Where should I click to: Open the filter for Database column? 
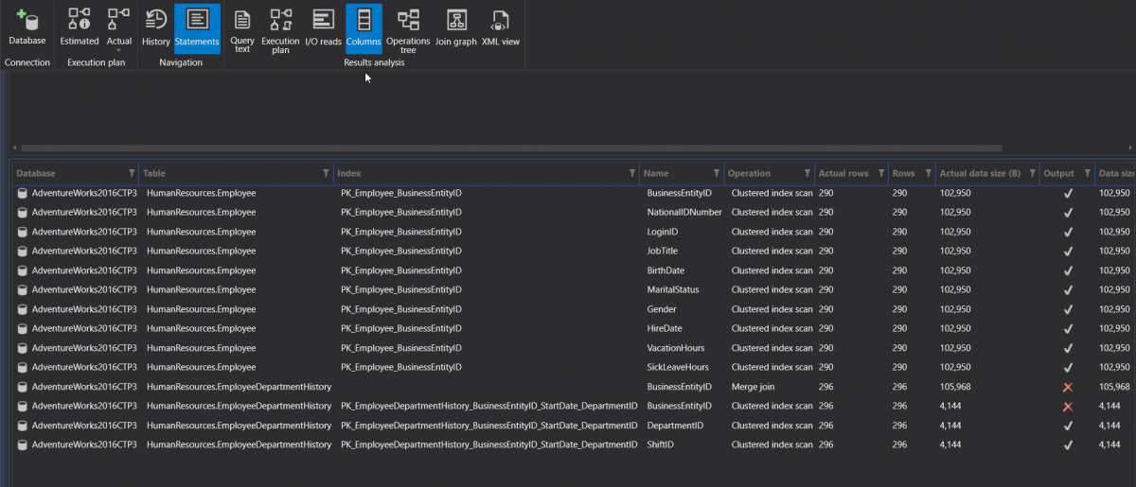(132, 173)
